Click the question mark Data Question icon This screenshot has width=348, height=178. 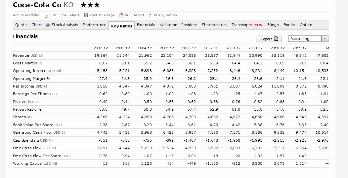point(150,15)
